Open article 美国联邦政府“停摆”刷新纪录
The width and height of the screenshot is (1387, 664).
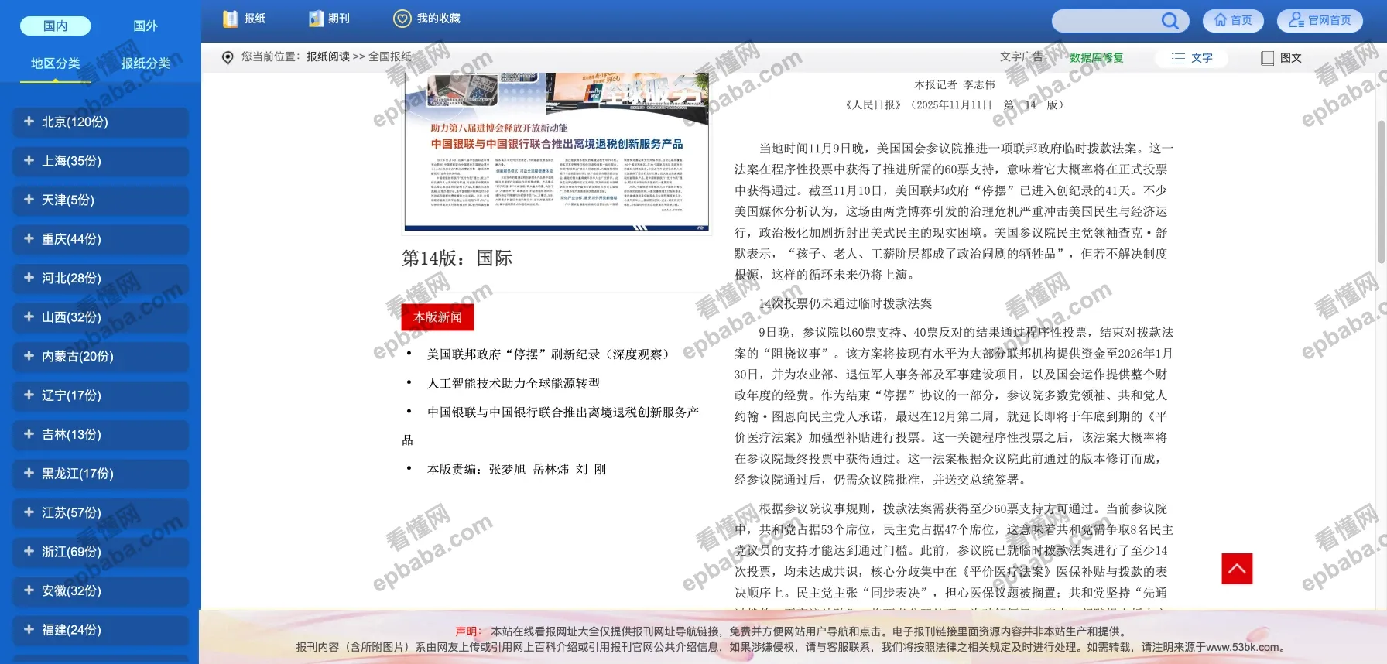(548, 354)
